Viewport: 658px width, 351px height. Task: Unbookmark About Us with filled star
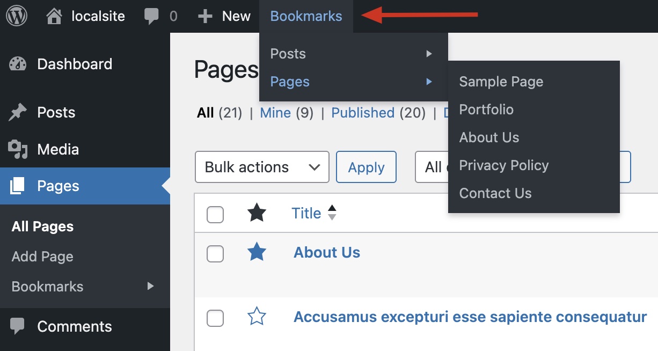coord(257,252)
